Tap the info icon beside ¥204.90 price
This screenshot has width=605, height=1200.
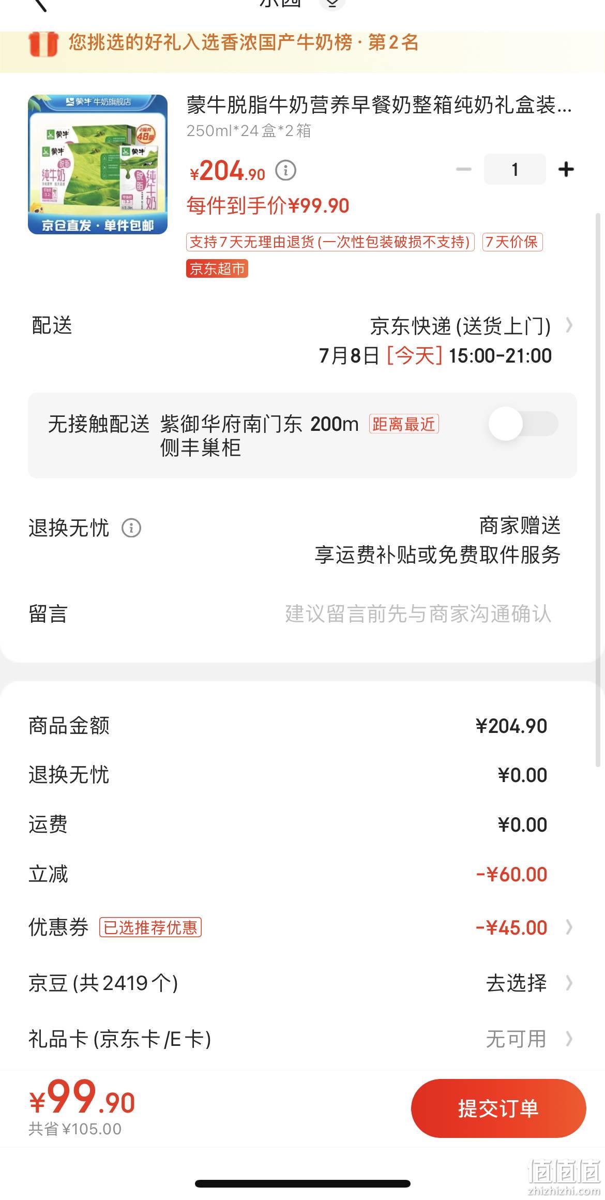click(x=285, y=170)
